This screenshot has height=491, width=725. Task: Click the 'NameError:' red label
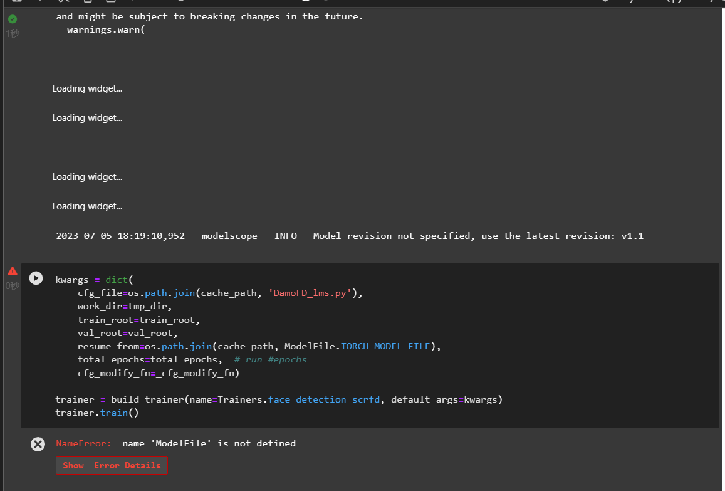tap(84, 443)
